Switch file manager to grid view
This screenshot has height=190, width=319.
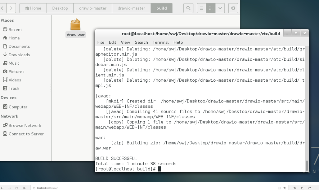point(211,8)
